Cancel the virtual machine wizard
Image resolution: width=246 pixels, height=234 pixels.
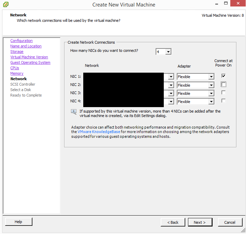[x=230, y=222]
